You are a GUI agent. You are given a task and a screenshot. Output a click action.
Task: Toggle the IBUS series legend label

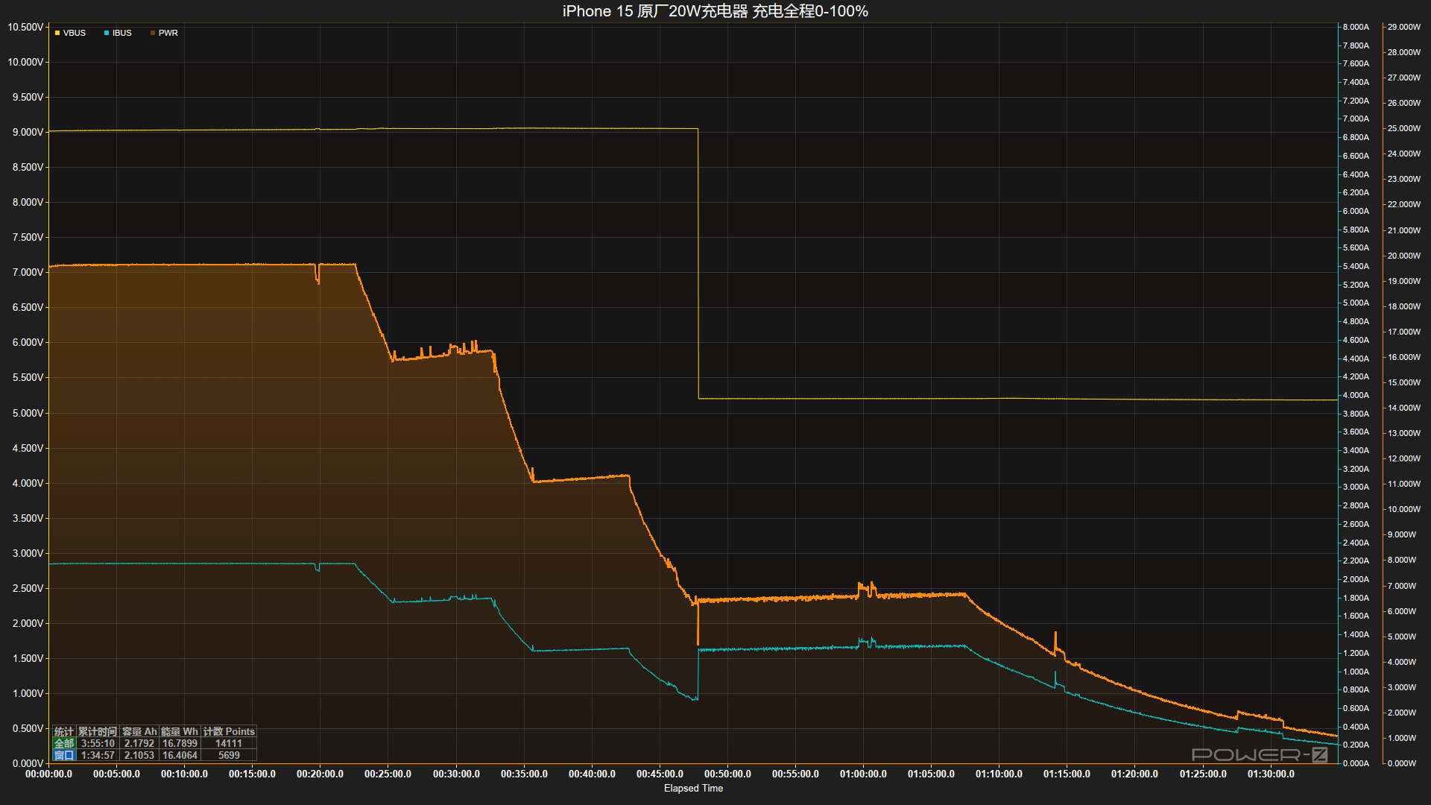[122, 33]
